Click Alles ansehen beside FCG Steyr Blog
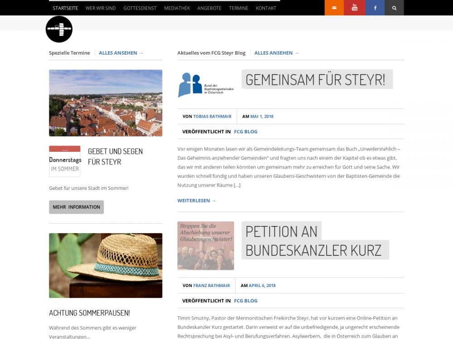 click(276, 53)
